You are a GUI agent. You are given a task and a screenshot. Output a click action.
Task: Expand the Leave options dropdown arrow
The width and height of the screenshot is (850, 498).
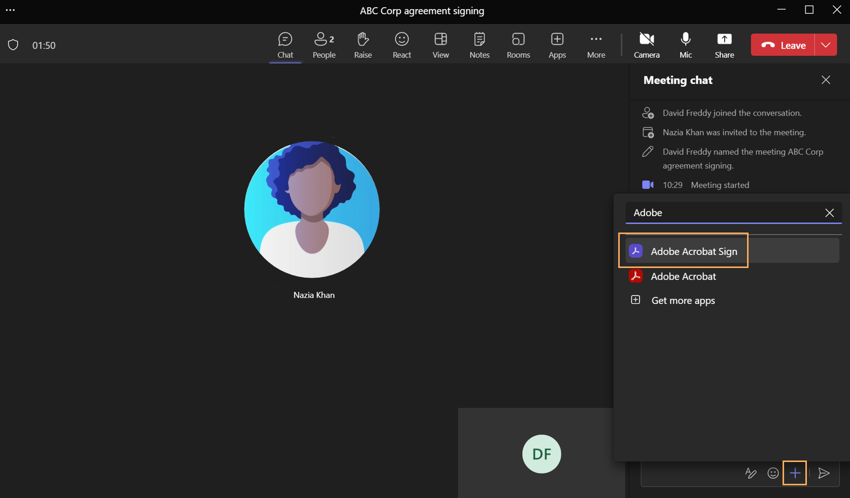[x=826, y=45]
